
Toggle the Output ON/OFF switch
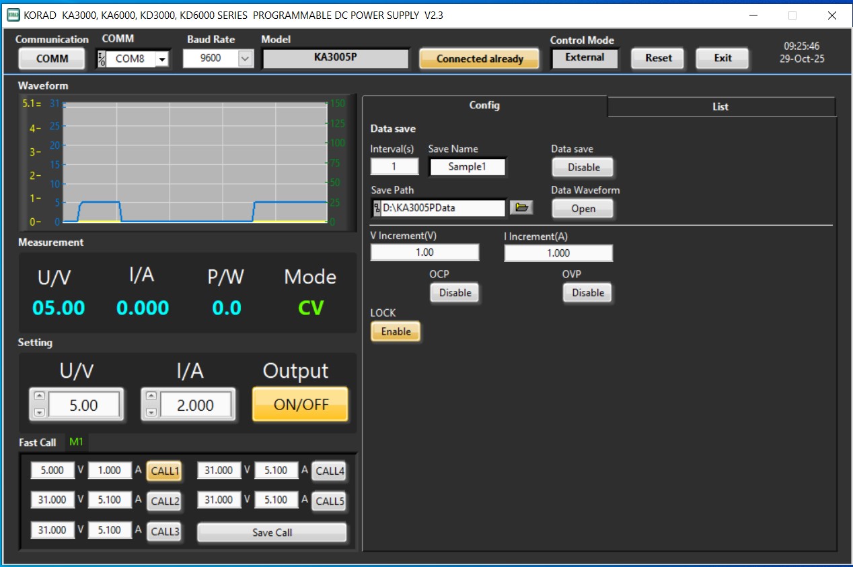click(x=300, y=404)
